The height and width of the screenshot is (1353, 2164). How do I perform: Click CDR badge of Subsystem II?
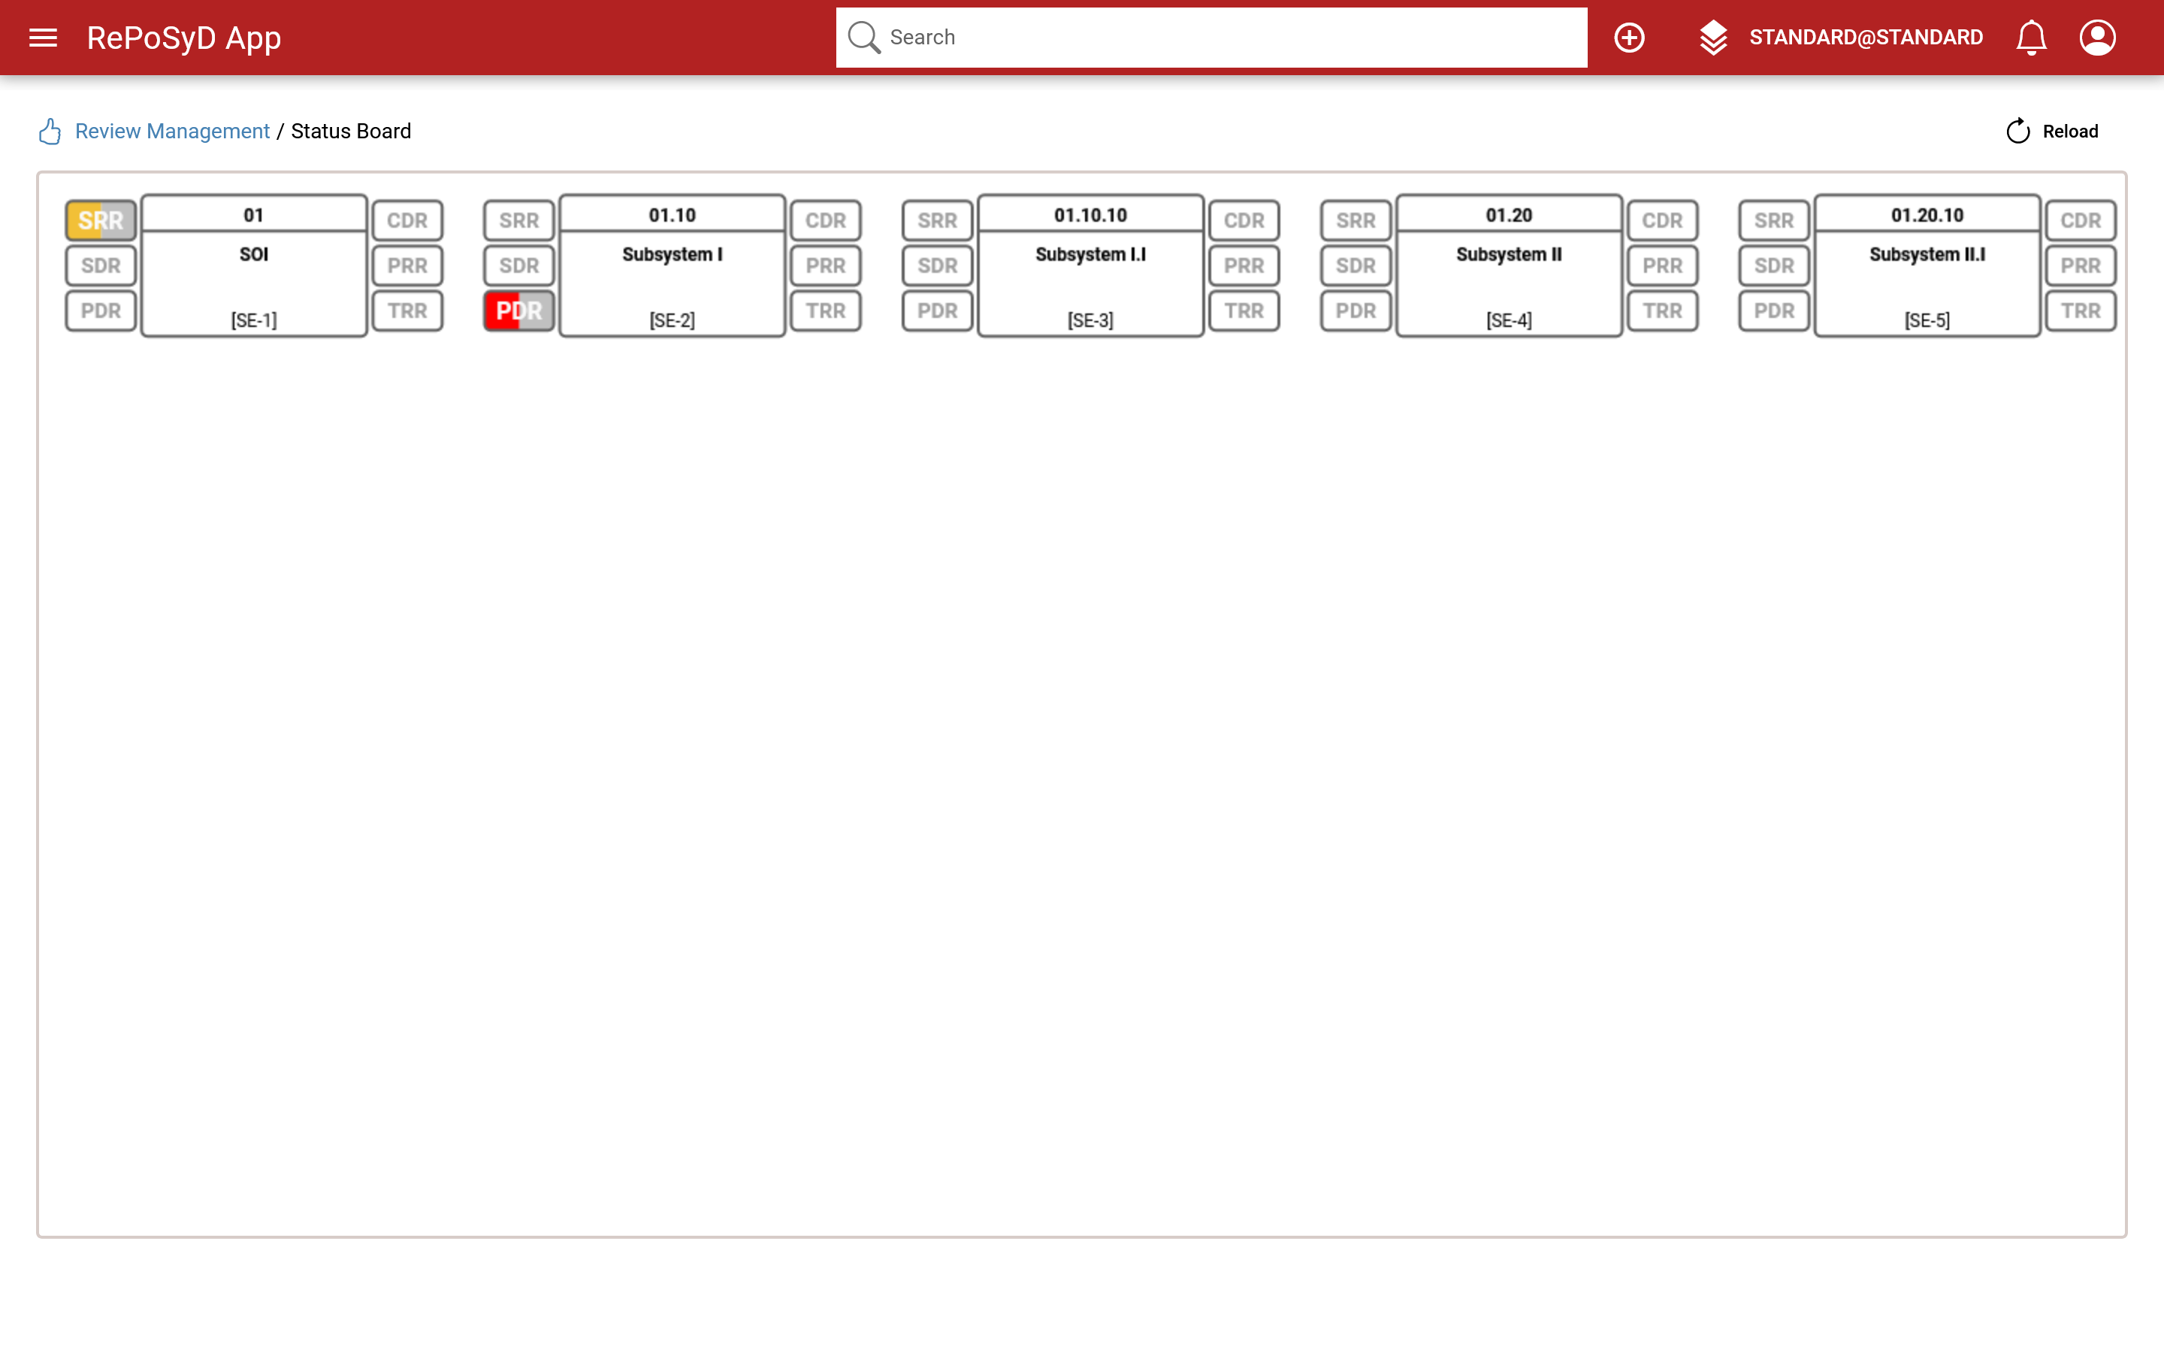1661,220
